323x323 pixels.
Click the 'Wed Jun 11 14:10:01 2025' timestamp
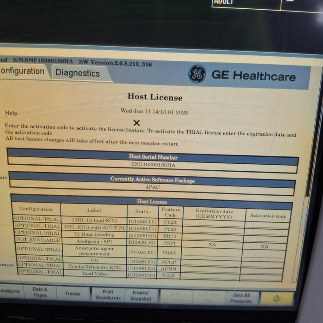154,112
